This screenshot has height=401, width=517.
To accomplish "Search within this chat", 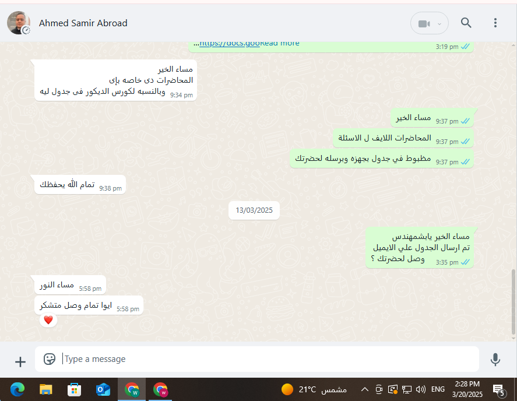I will pos(466,23).
